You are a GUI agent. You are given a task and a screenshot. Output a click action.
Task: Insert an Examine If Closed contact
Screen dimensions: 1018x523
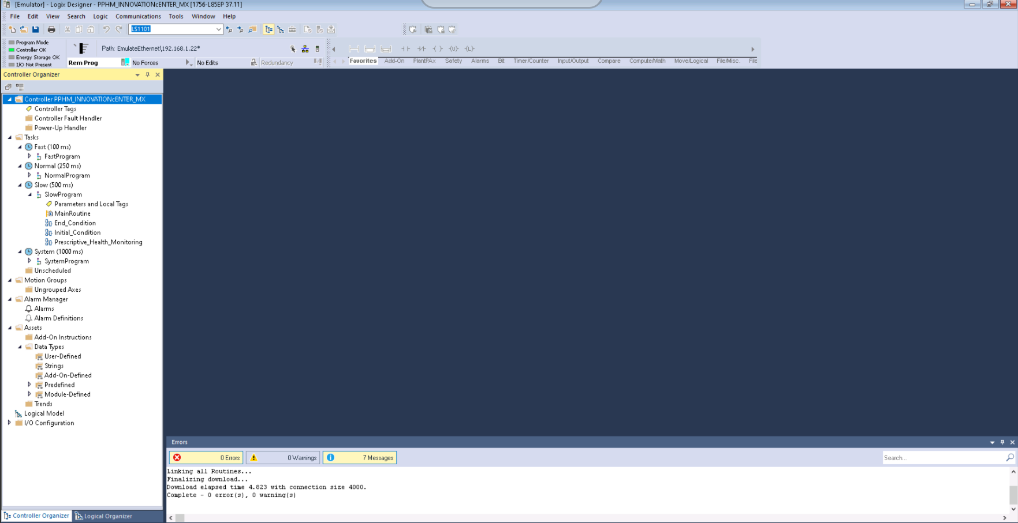point(405,49)
